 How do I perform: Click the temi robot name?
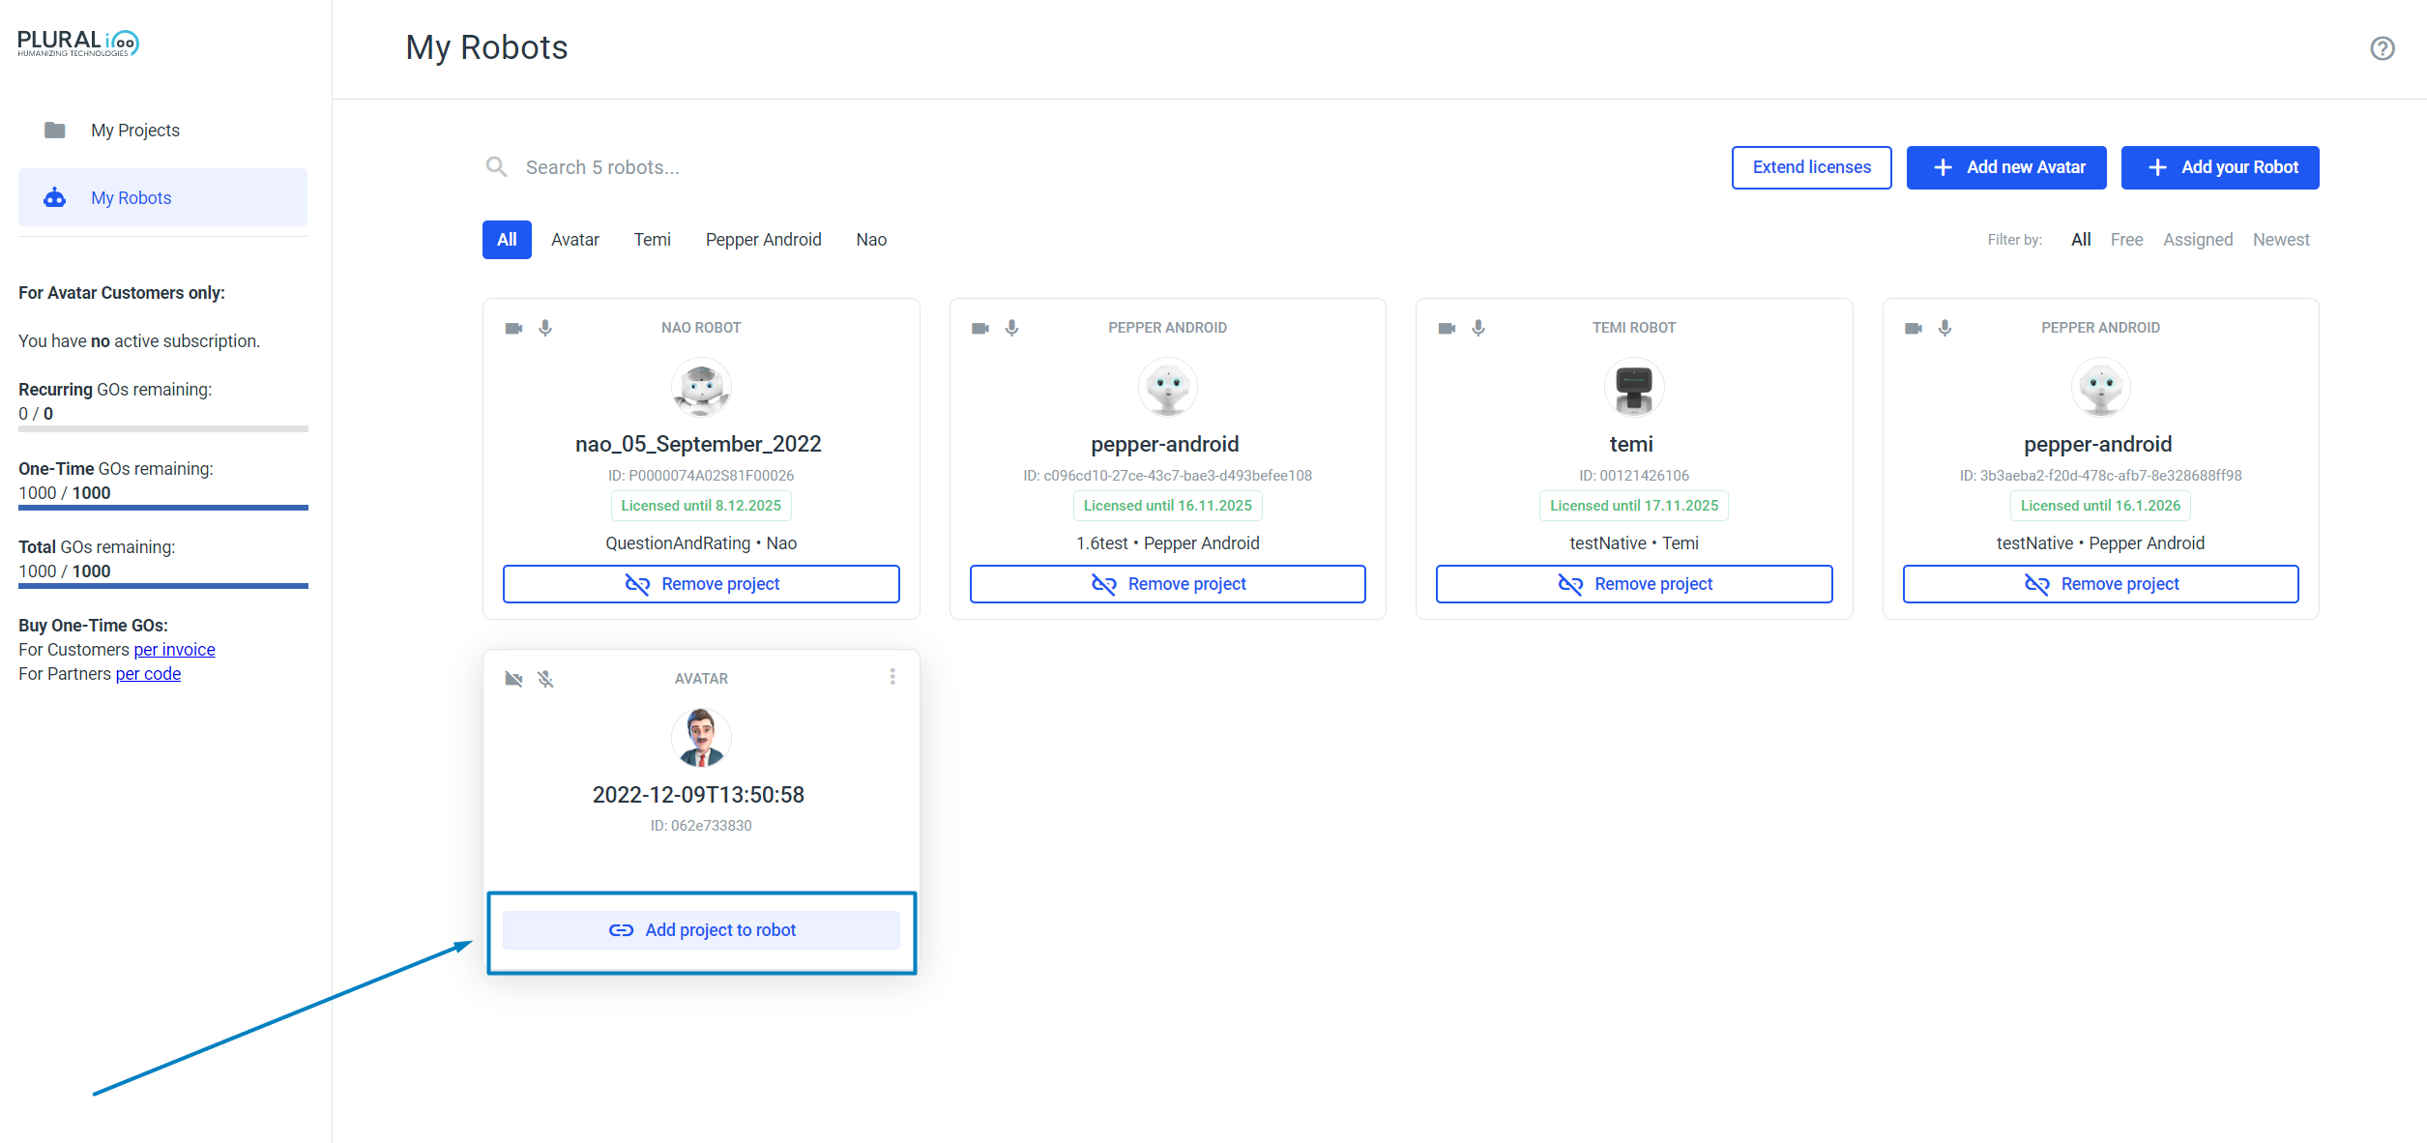click(1631, 444)
